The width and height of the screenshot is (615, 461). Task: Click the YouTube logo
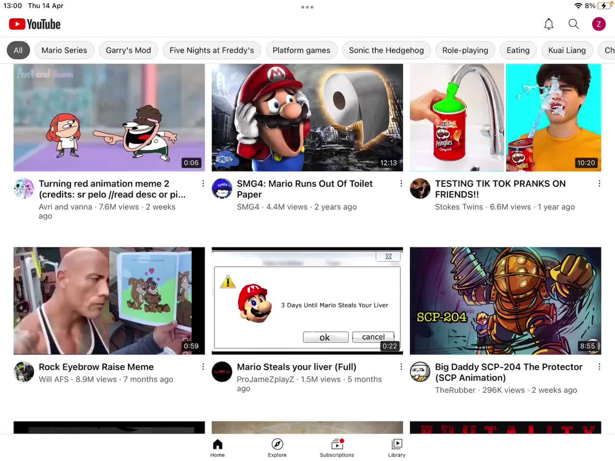(x=35, y=24)
